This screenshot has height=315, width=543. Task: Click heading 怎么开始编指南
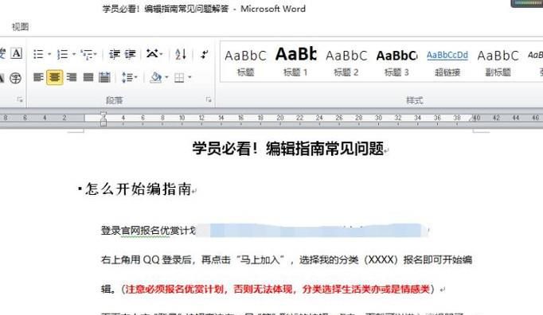click(139, 189)
